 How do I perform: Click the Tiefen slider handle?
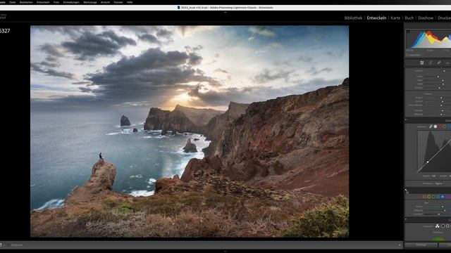pos(443,80)
